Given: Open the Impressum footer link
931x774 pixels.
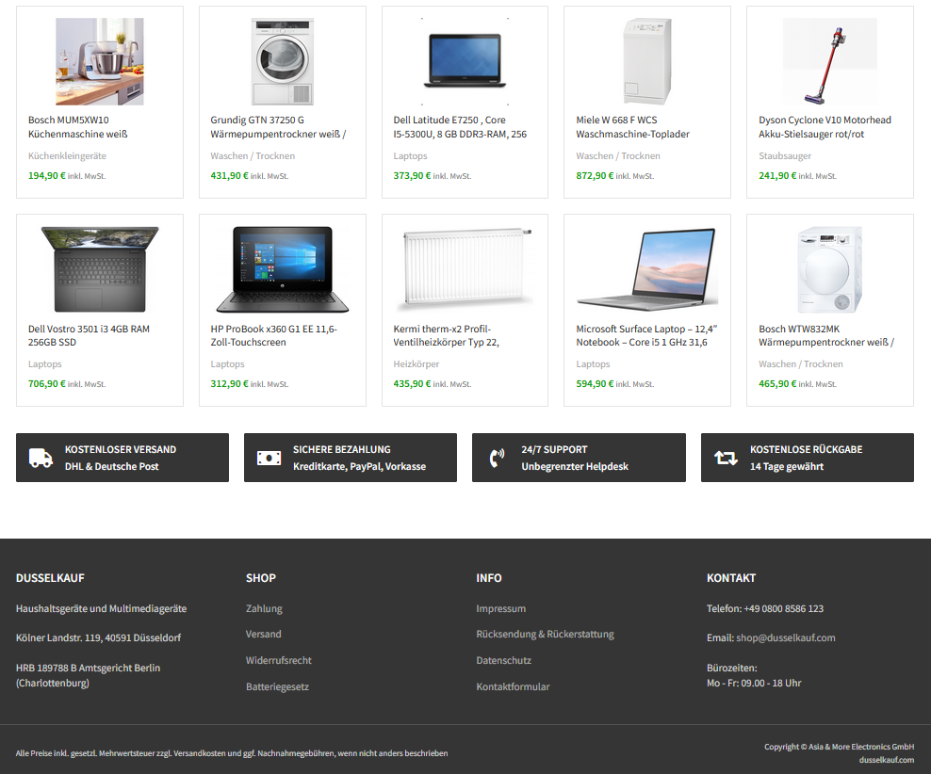Looking at the screenshot, I should click(x=500, y=608).
